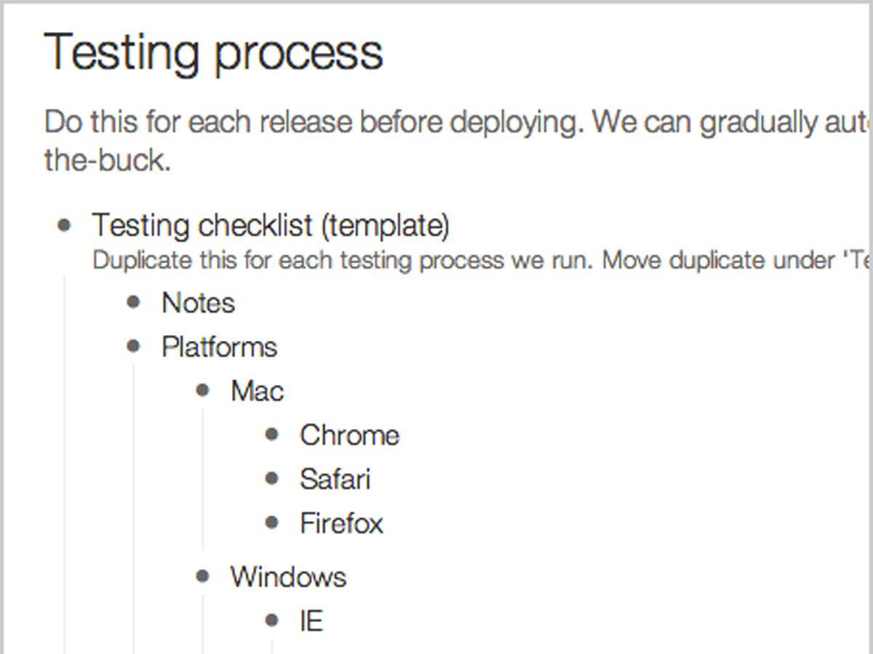
Task: Open the Firefox bullet
Action: [x=272, y=522]
